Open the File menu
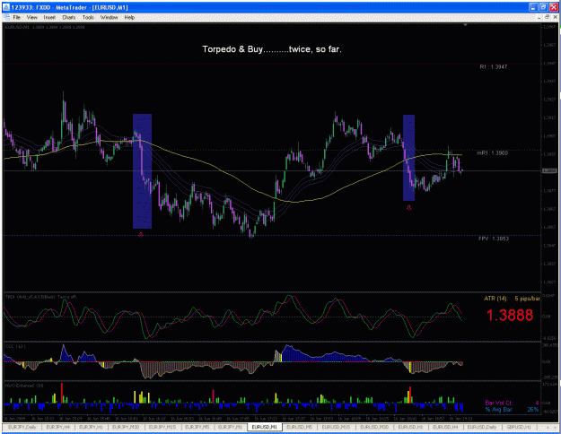The image size is (561, 434). (16, 17)
